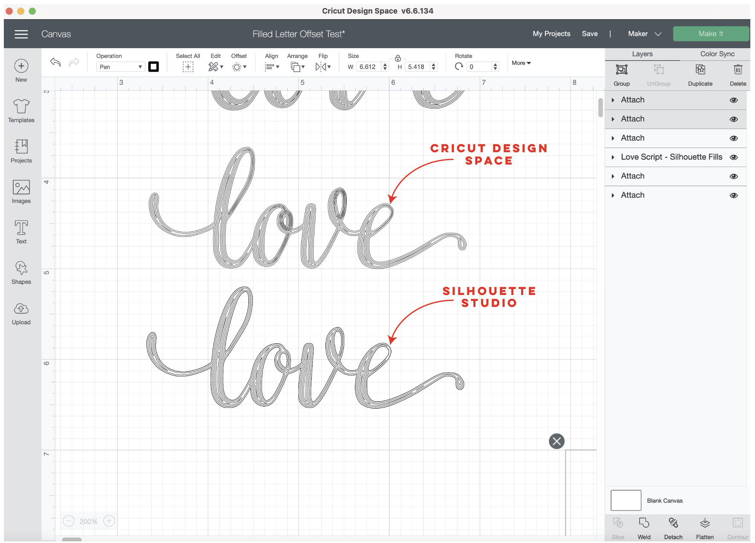Hide the last Attach layer
Viewport: 755px width, 543px height.
tap(733, 196)
